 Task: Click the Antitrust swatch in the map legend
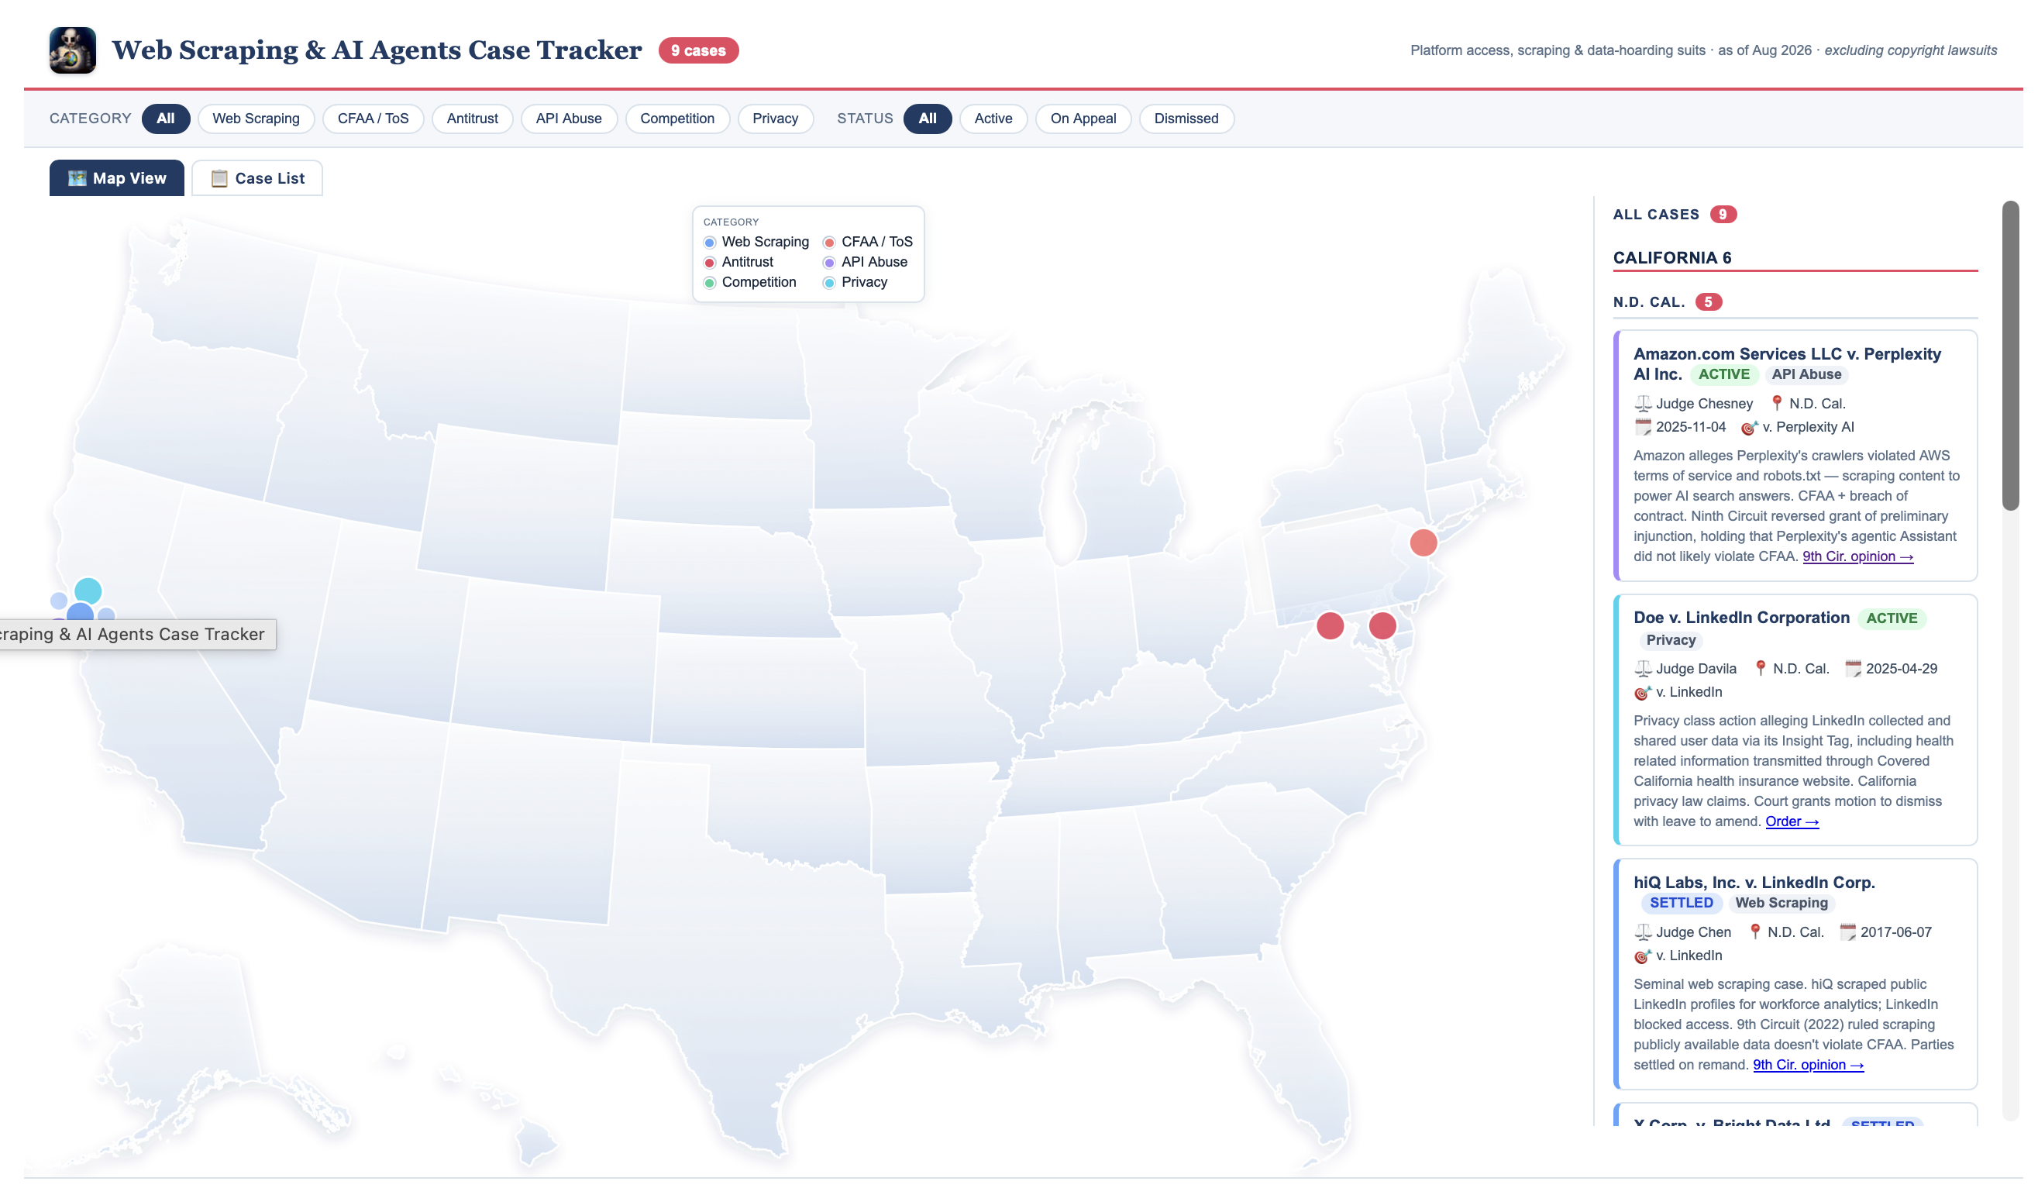click(710, 263)
